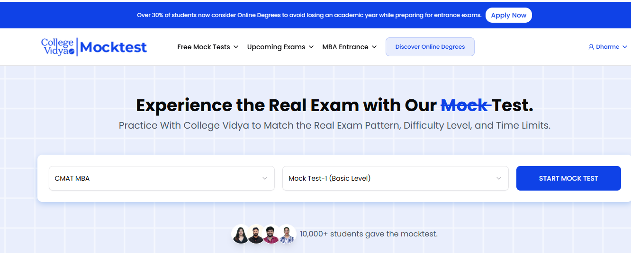Viewport: 631px width, 253px height.
Task: Click the bearded student avatar
Action: [x=256, y=234]
